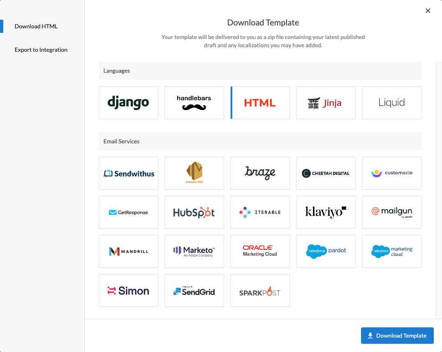442x352 pixels.
Task: Switch to Export to Integration tab
Action: tap(41, 50)
